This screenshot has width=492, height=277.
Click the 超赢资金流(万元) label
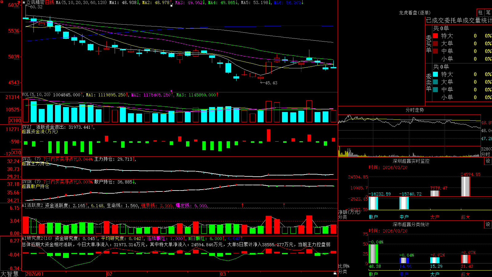[40, 131]
